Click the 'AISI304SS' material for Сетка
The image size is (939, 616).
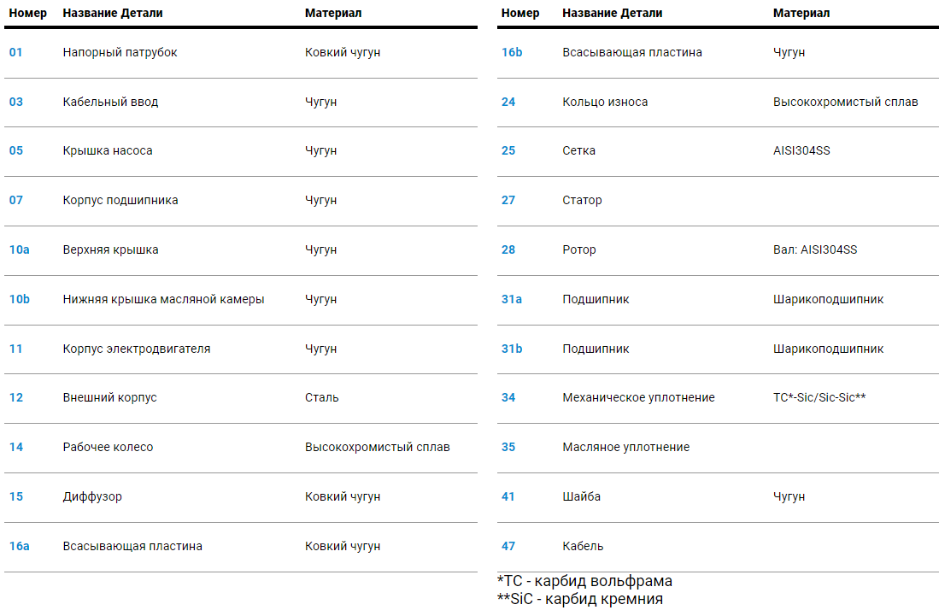click(x=801, y=150)
